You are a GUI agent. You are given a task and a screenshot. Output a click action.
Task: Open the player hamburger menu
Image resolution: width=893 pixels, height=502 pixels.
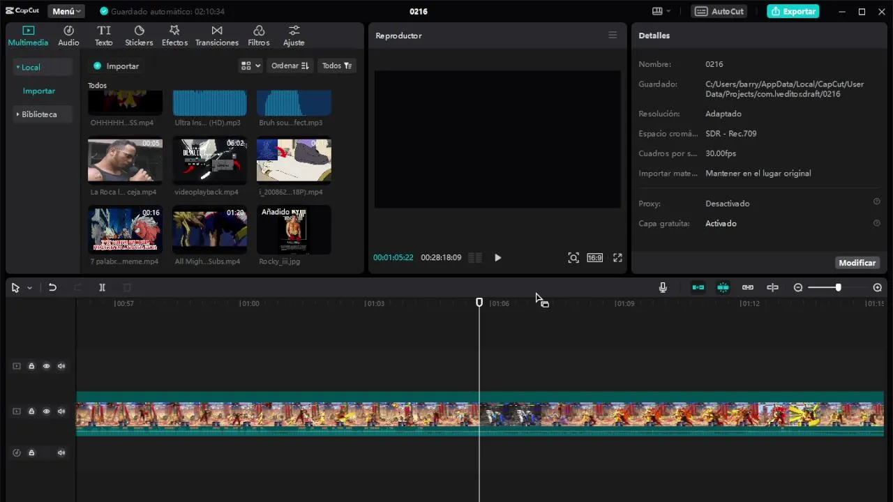pos(613,35)
